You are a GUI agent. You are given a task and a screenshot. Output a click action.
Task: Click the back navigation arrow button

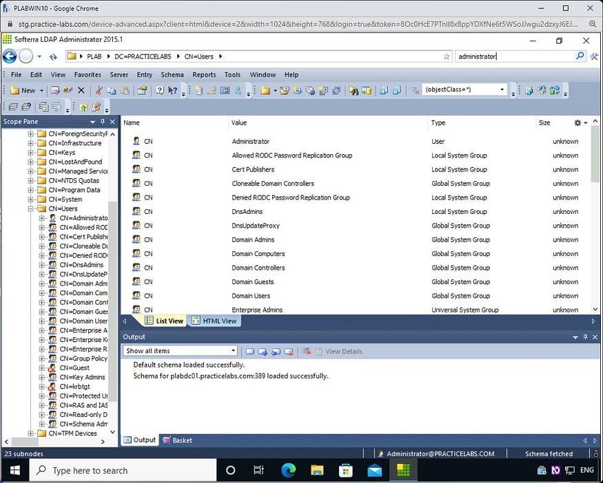pyautogui.click(x=10, y=56)
